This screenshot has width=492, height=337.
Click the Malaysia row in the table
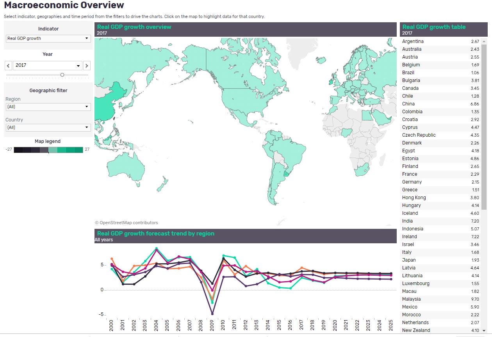pyautogui.click(x=440, y=299)
